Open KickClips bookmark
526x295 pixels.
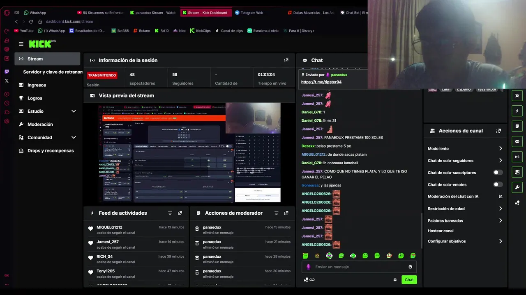[x=200, y=31]
